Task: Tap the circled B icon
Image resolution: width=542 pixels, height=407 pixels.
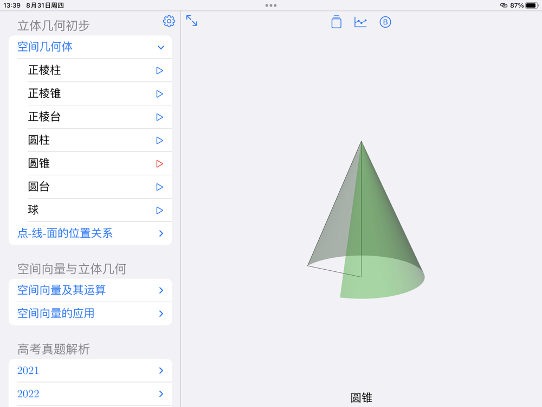Action: point(385,22)
